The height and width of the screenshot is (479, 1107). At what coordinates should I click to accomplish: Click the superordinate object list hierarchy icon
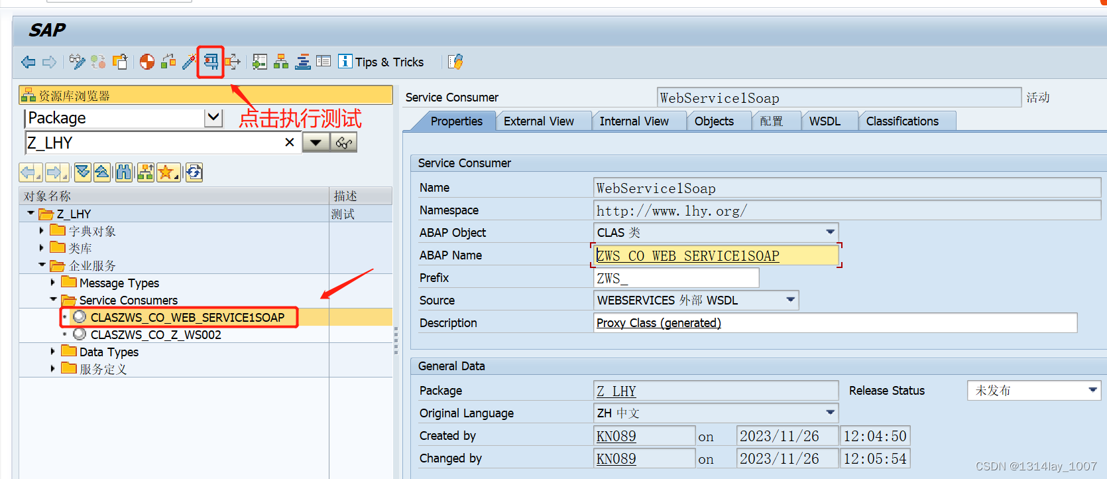point(146,173)
